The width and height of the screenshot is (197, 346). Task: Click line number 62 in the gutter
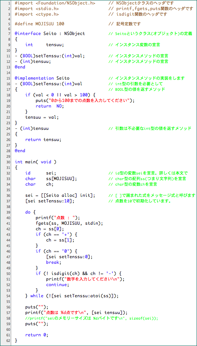8,340
